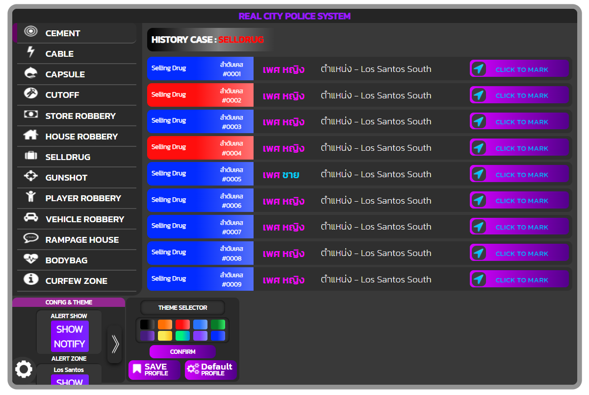Viewport: 589px width, 395px height.
Task: Select the green theme color swatch
Action: point(218,325)
